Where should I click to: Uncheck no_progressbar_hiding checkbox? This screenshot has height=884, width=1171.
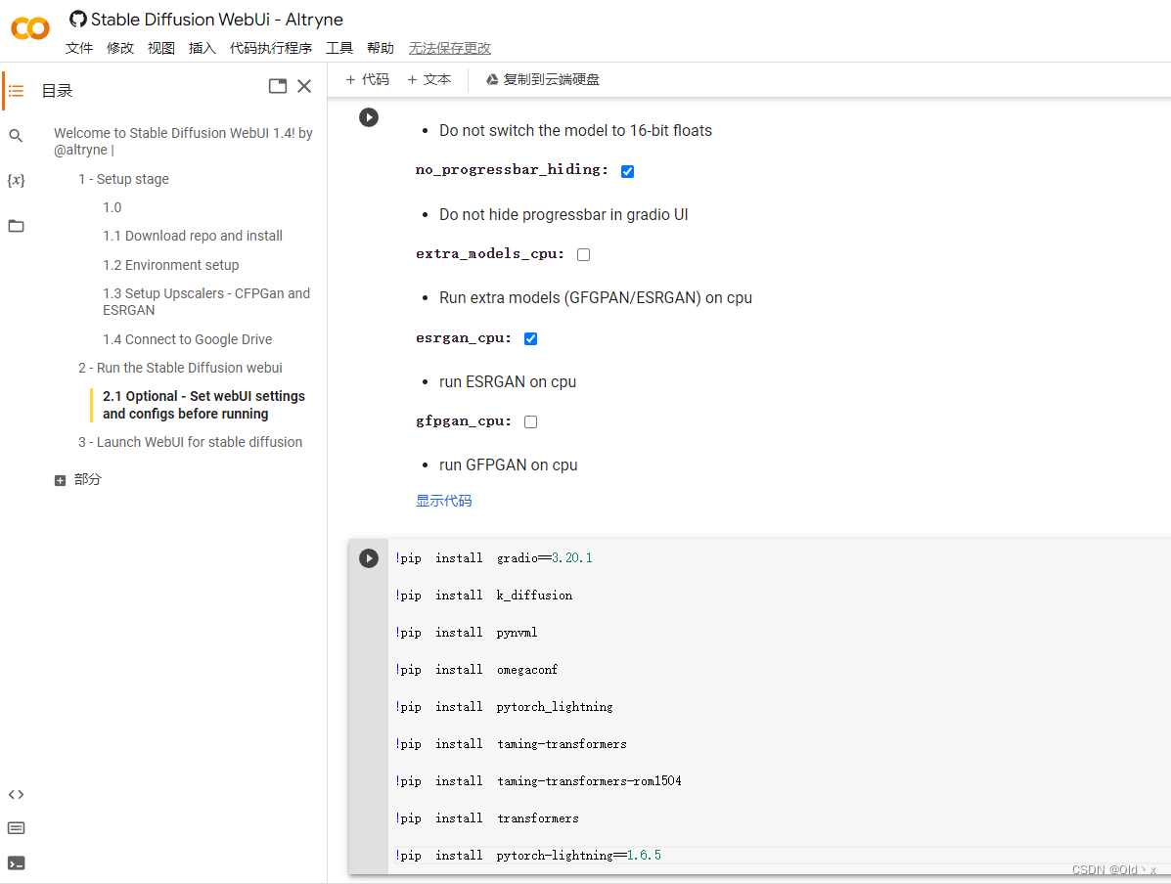[x=627, y=172]
